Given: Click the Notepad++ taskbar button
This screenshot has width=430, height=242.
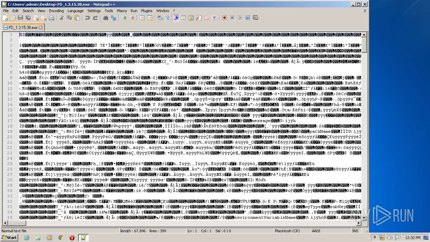Looking at the screenshot, I should coord(84,238).
